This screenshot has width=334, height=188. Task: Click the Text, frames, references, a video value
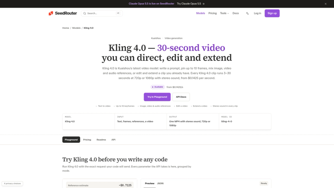click(x=135, y=121)
